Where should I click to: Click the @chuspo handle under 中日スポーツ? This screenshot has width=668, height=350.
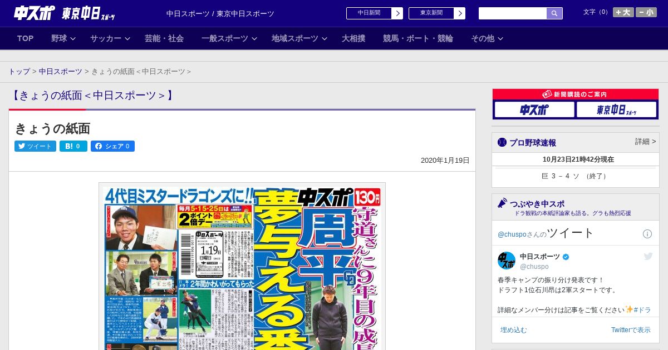[534, 267]
